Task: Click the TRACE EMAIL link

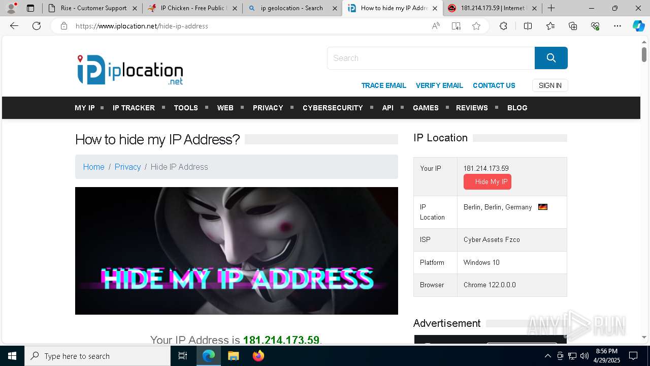Action: [384, 85]
